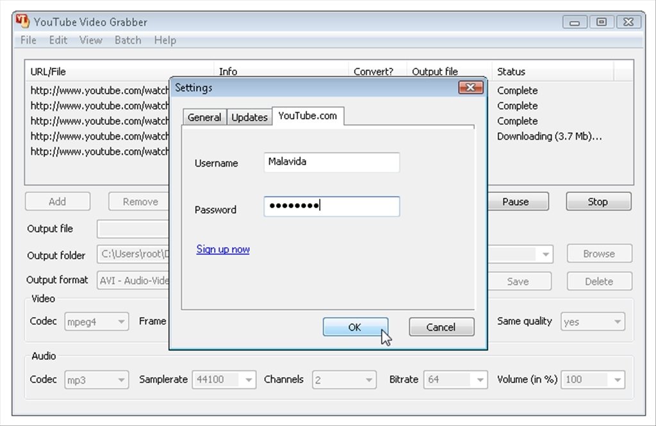Open the Batch menu

coord(127,40)
